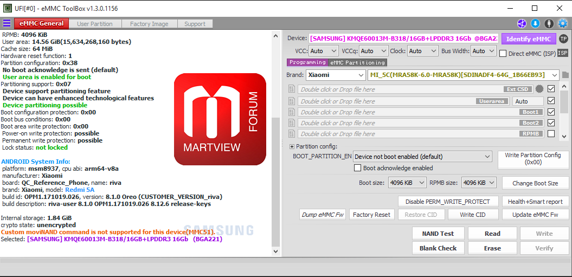This screenshot has width=572, height=277.
Task: Click the Update eMMC Fw button
Action: click(535, 215)
